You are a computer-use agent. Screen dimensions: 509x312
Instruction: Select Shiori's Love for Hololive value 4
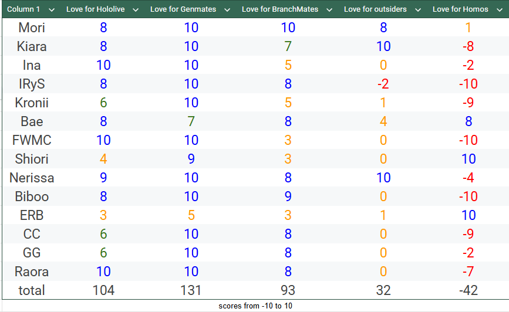(x=103, y=160)
